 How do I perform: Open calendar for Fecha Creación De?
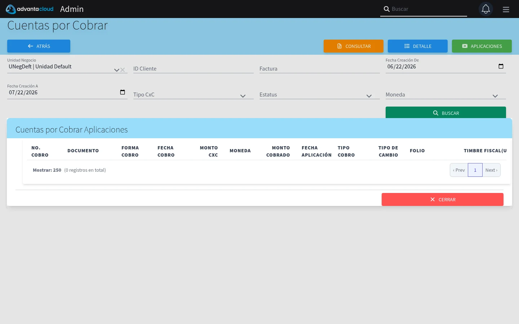click(501, 66)
